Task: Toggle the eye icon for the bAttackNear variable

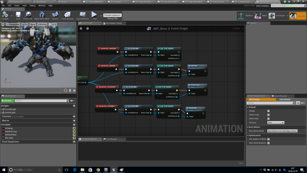Action: [74, 135]
